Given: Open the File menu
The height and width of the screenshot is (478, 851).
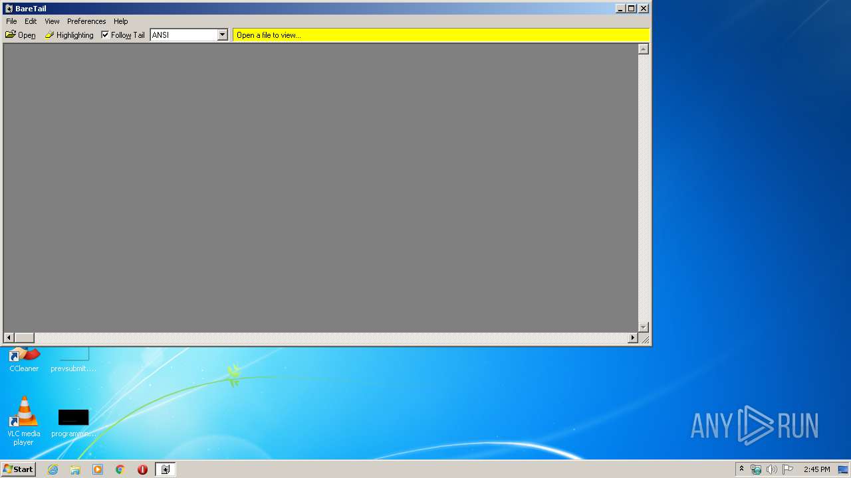Looking at the screenshot, I should (x=11, y=21).
